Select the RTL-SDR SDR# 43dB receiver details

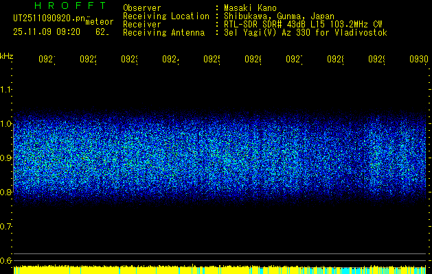point(303,25)
